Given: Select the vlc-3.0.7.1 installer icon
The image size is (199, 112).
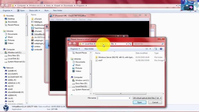Looking at the screenshot, I should point(32,37).
